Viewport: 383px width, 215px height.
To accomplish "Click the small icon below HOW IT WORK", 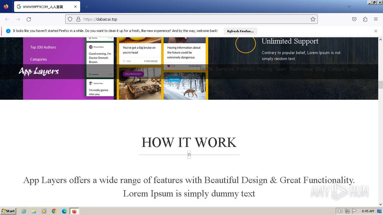I will [x=189, y=155].
